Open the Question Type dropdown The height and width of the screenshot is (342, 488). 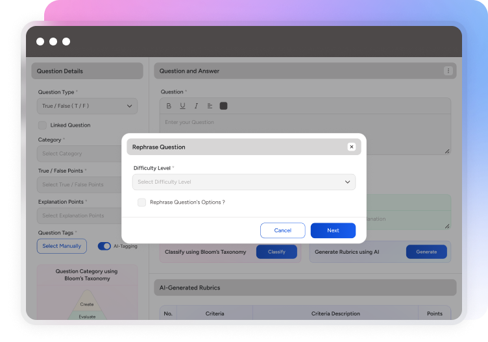(x=87, y=106)
